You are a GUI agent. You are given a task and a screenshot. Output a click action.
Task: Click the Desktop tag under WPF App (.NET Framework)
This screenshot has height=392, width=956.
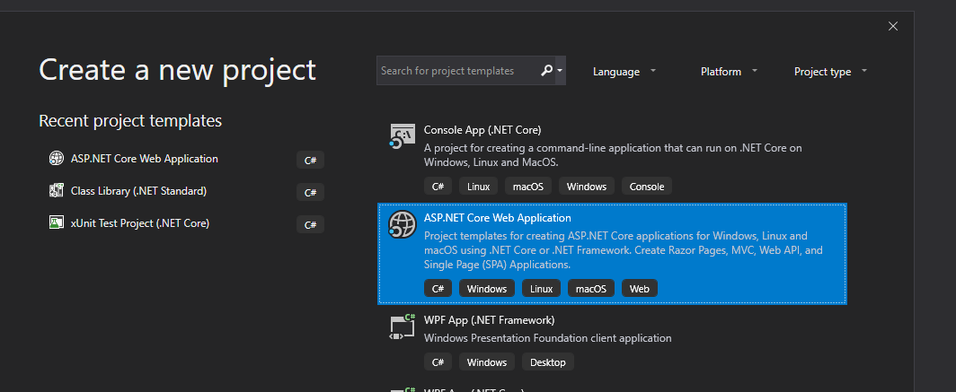point(548,362)
